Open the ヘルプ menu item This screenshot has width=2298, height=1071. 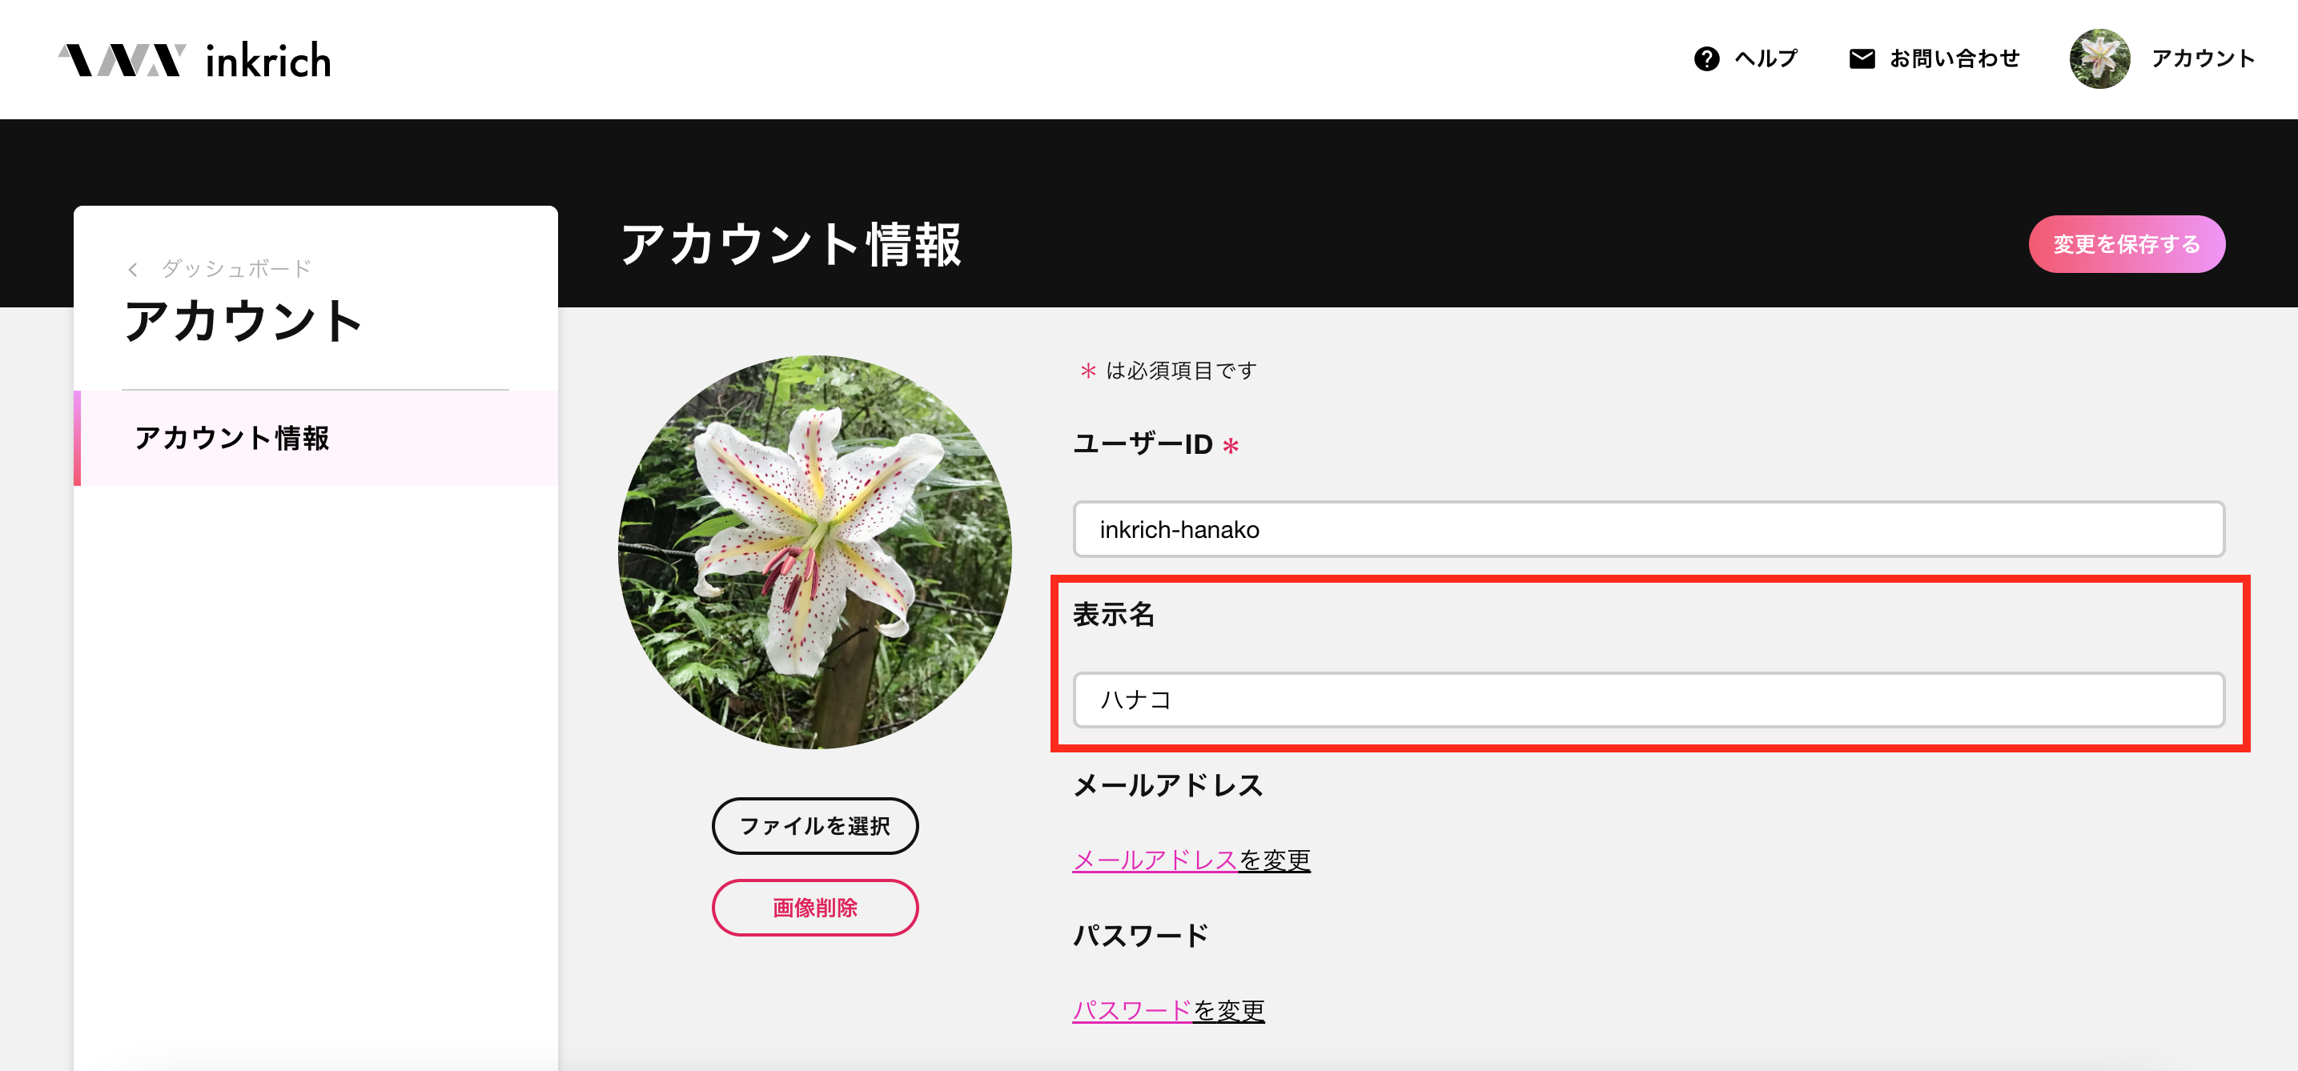(1766, 59)
